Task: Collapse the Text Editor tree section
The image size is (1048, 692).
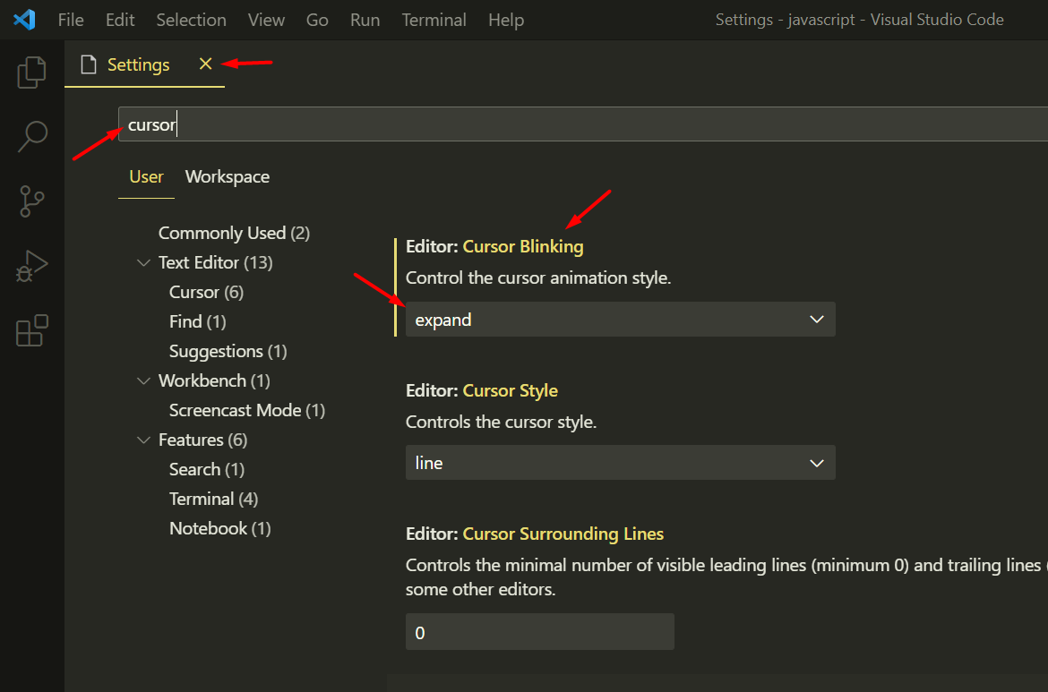Action: tap(143, 263)
